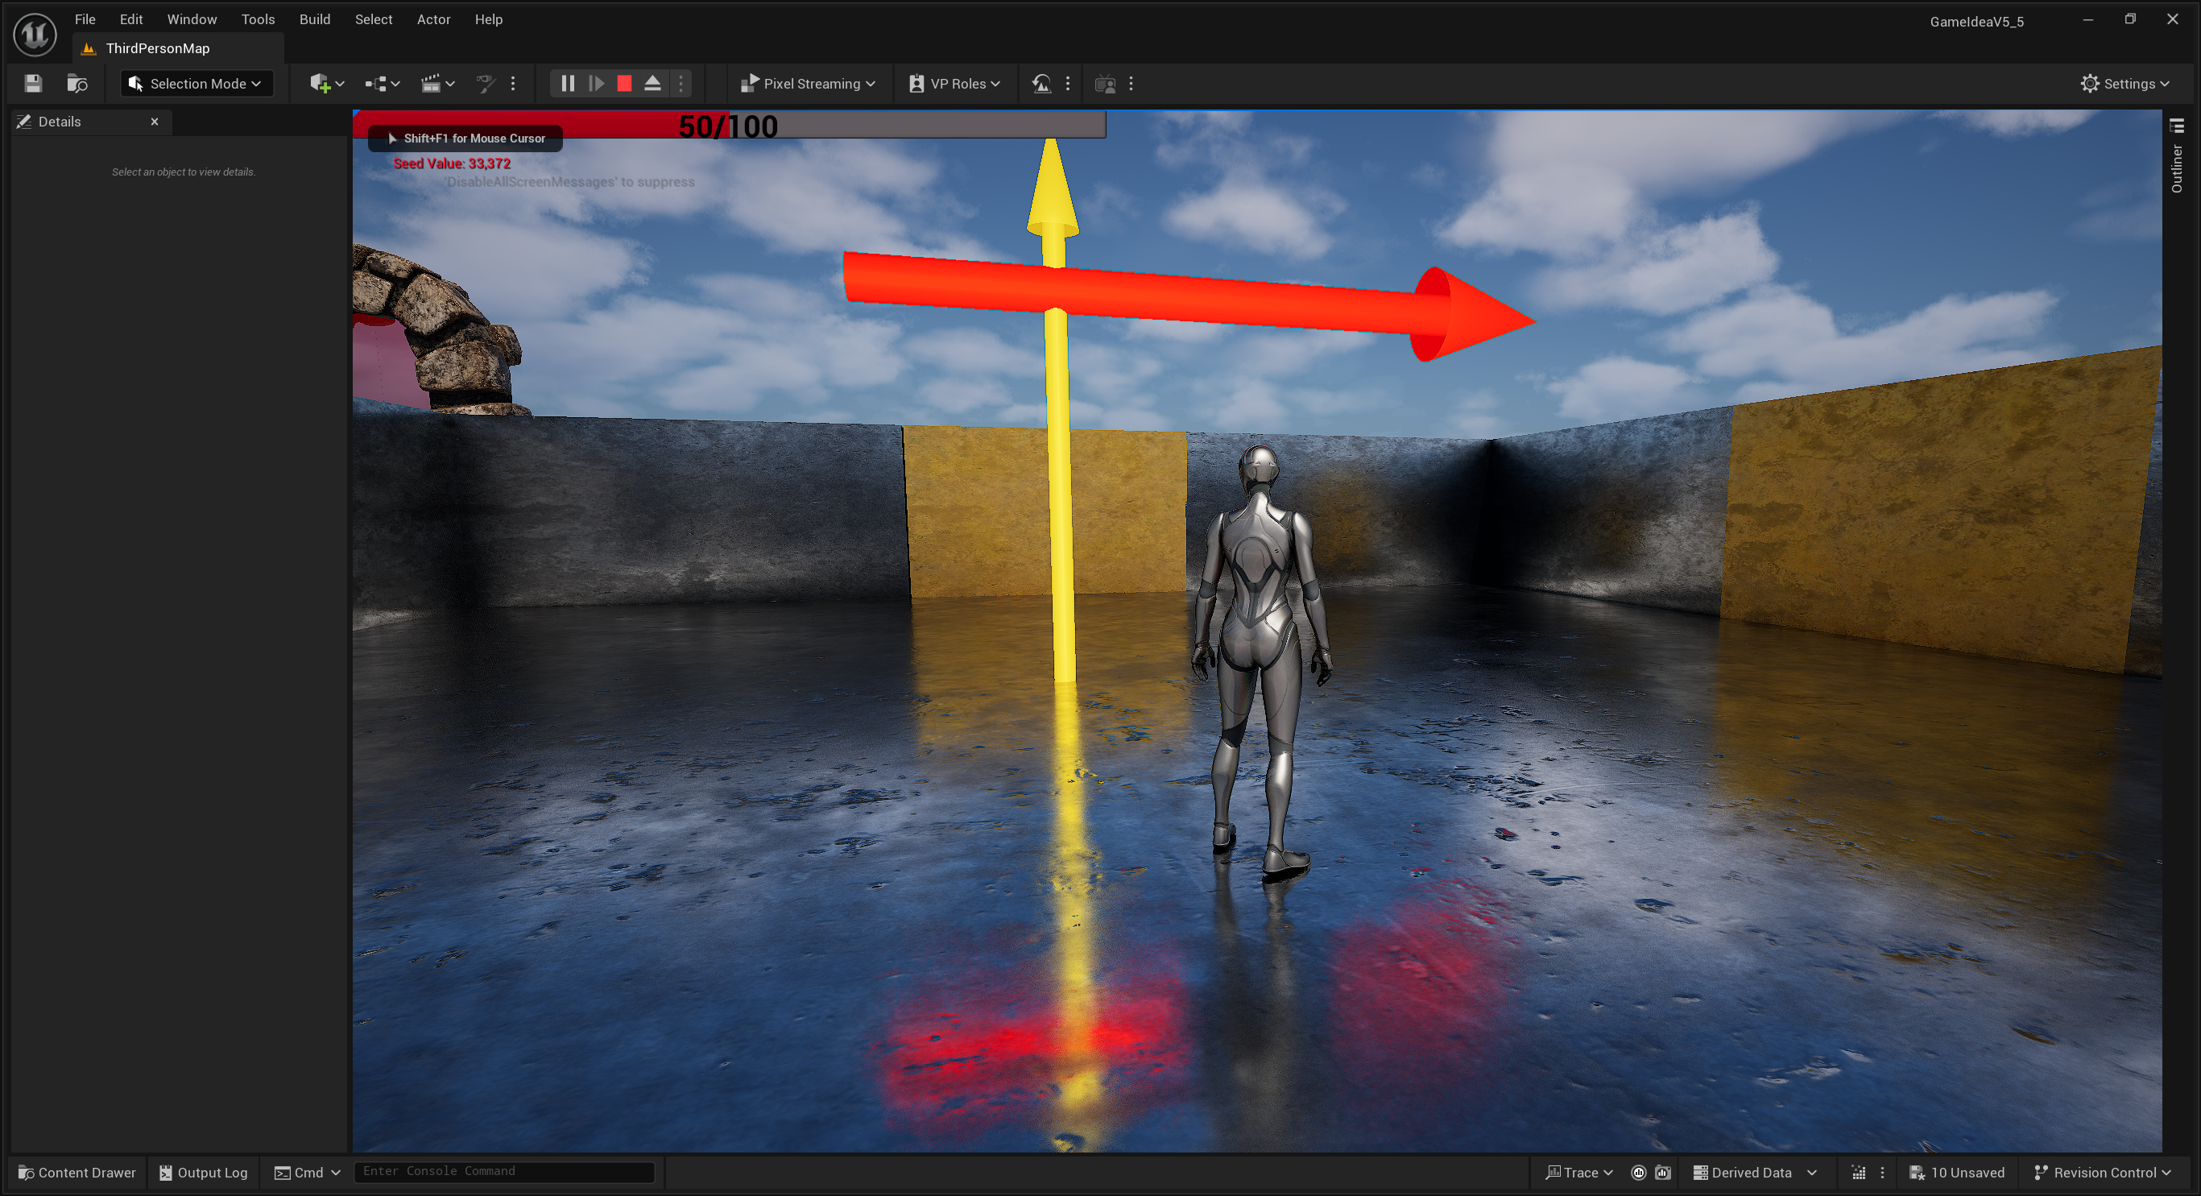The width and height of the screenshot is (2201, 1196).
Task: Click the Browse content icon
Action: pos(77,84)
